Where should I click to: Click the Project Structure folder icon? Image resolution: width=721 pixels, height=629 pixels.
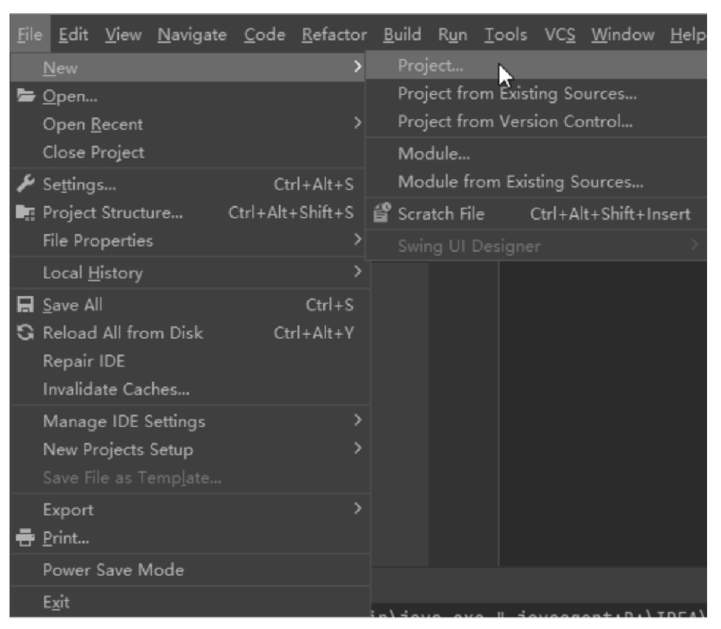click(x=25, y=212)
